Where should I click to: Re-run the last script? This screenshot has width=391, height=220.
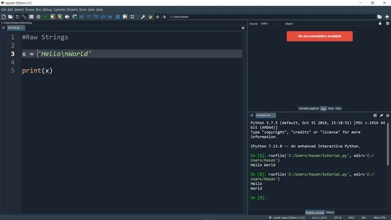(x=75, y=16)
